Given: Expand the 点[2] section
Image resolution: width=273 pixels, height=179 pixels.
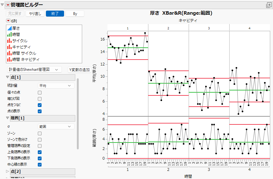Looking at the screenshot, I should tap(7, 171).
